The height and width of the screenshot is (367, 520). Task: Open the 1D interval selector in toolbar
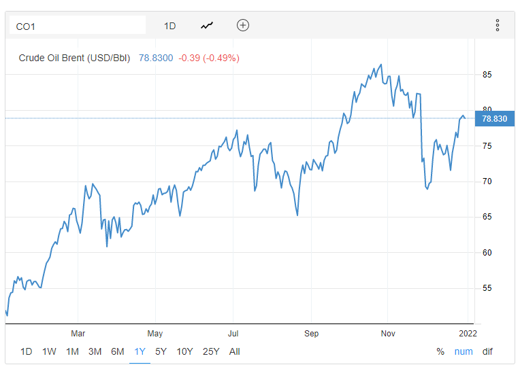click(169, 26)
